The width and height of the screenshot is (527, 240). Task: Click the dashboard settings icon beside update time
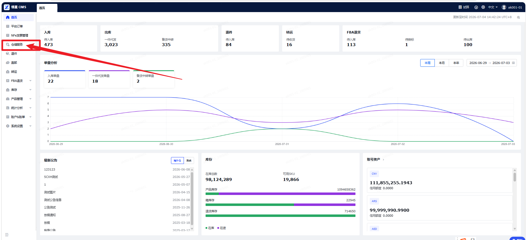(x=518, y=17)
